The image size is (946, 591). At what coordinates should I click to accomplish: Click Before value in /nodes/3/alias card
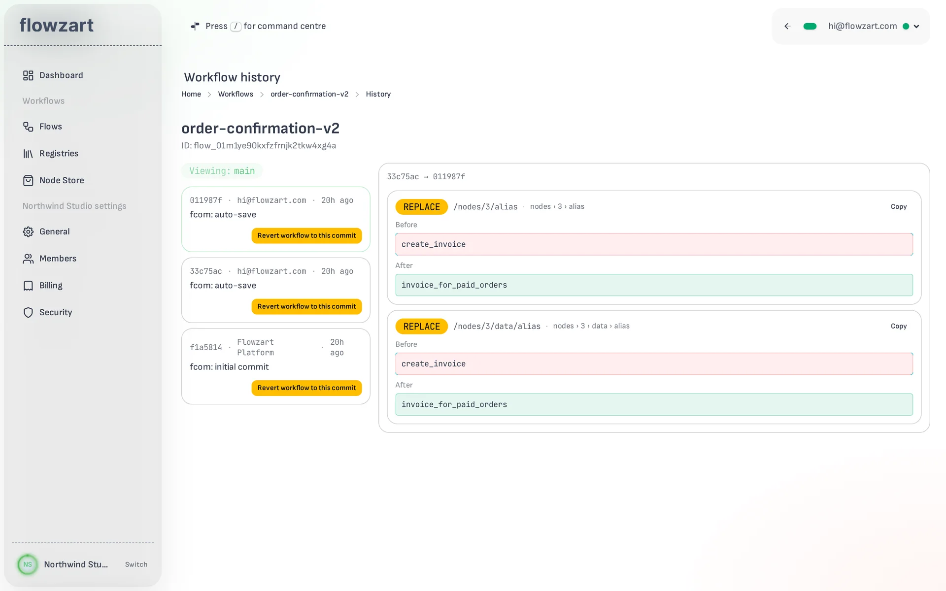pyautogui.click(x=654, y=244)
